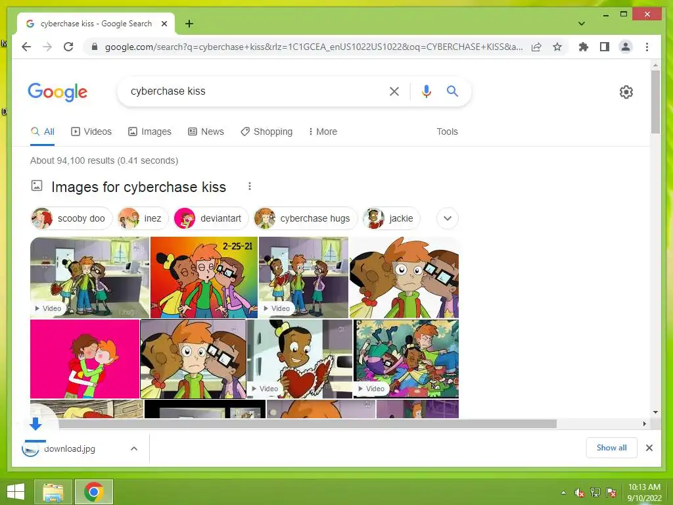Open the side panel icon
Viewport: 673px width, 505px height.
tap(605, 47)
